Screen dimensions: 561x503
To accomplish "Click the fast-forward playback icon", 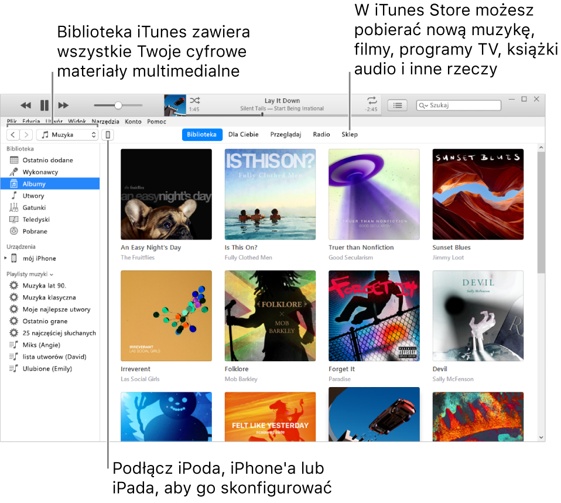I will click(x=63, y=105).
